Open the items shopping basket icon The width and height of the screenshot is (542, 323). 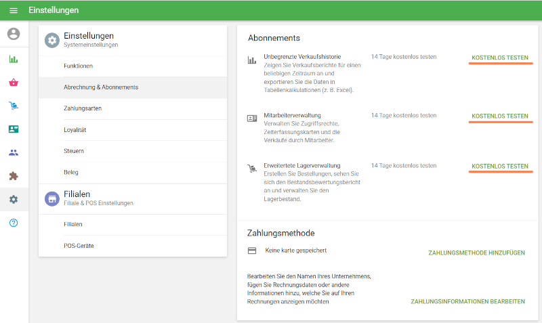click(x=14, y=83)
